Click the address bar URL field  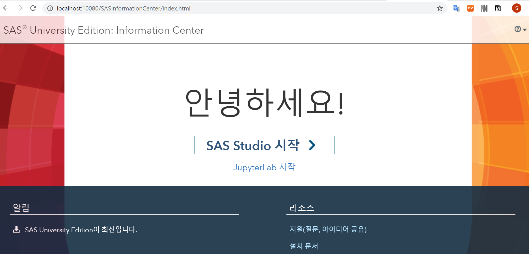[x=245, y=8]
